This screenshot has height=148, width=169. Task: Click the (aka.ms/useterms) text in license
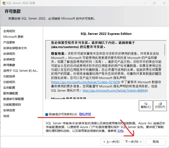pos(65,47)
